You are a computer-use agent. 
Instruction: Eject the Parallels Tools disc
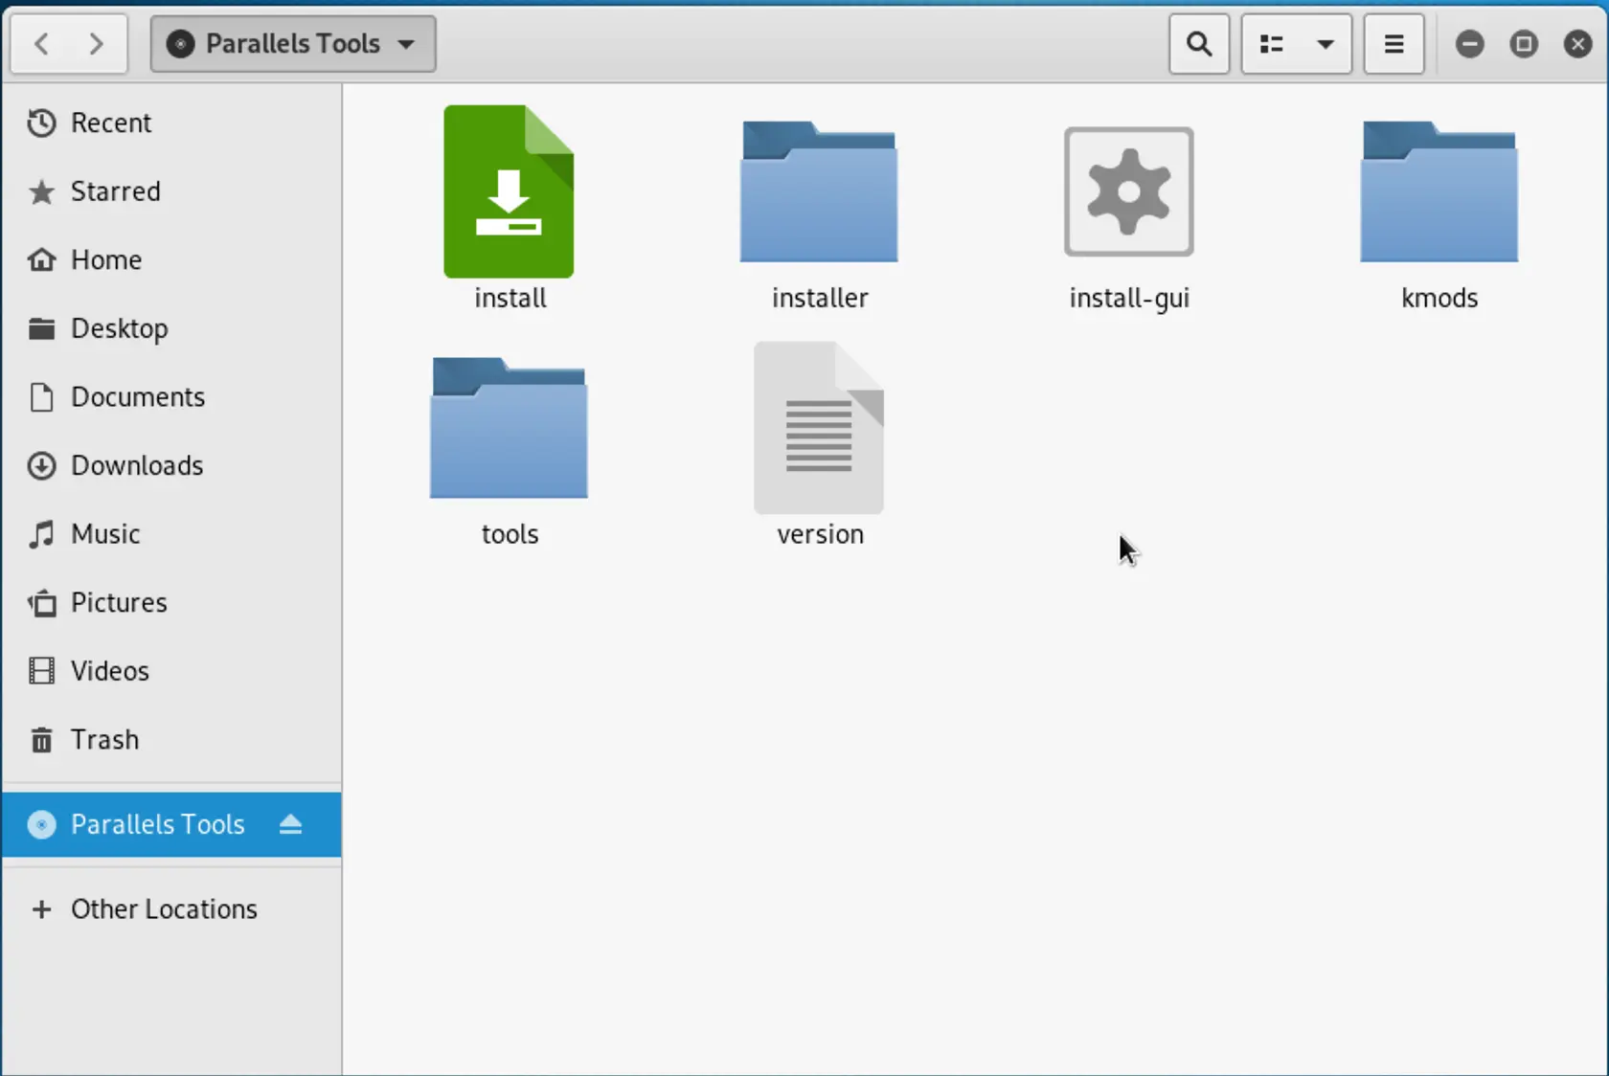click(x=290, y=824)
